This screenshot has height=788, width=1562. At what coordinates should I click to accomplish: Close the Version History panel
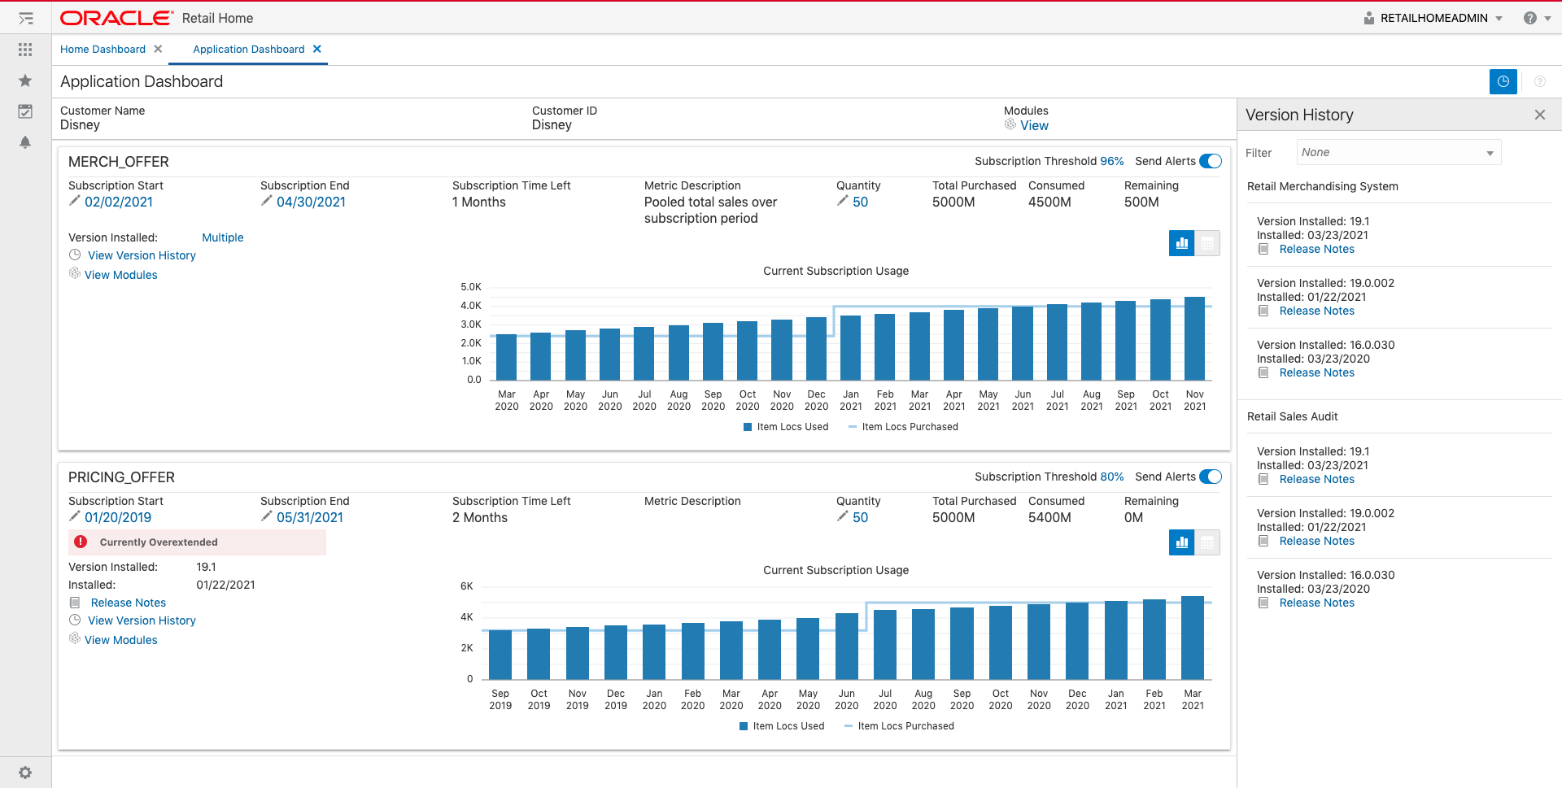1539,115
